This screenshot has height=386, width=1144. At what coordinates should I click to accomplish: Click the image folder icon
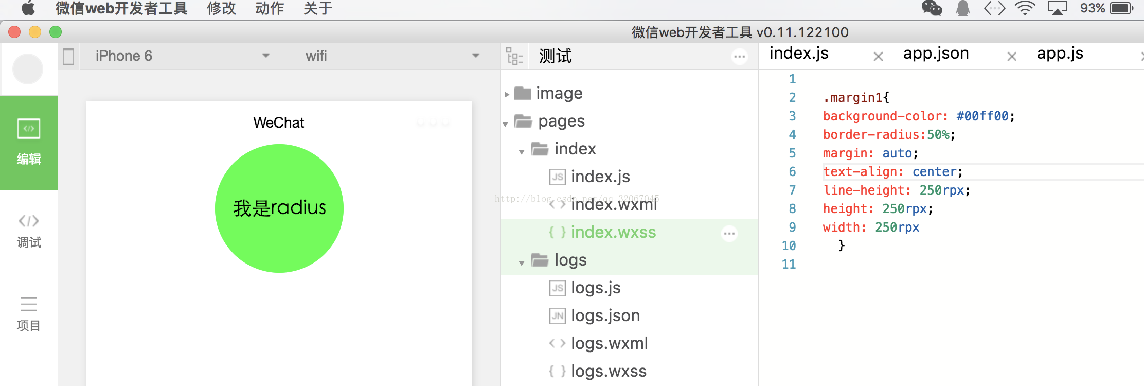click(x=523, y=93)
